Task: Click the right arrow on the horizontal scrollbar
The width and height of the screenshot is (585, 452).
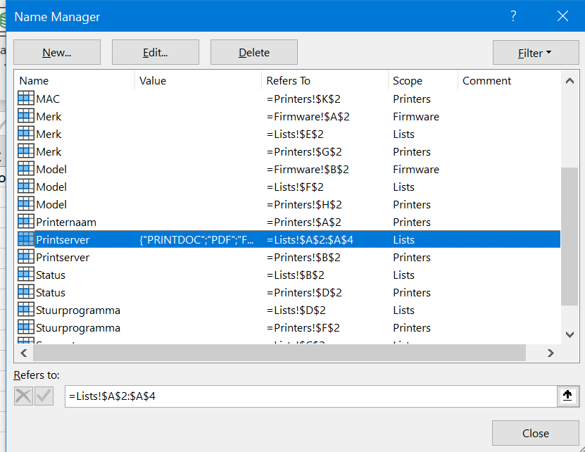Action: (x=551, y=352)
